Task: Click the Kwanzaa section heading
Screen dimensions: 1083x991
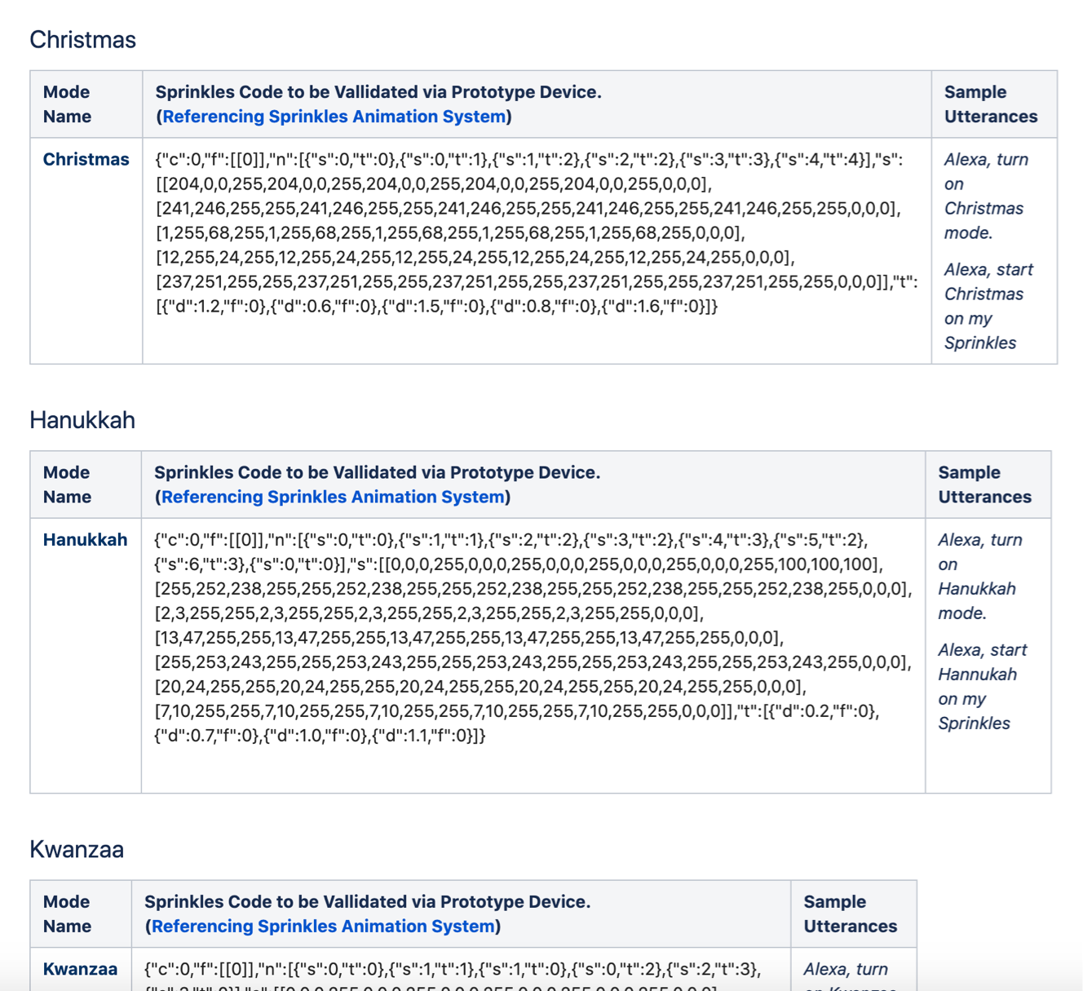Action: (77, 849)
